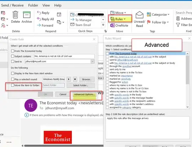Open the three-dots more options
The height and width of the screenshot is (147, 192).
[9, 142]
